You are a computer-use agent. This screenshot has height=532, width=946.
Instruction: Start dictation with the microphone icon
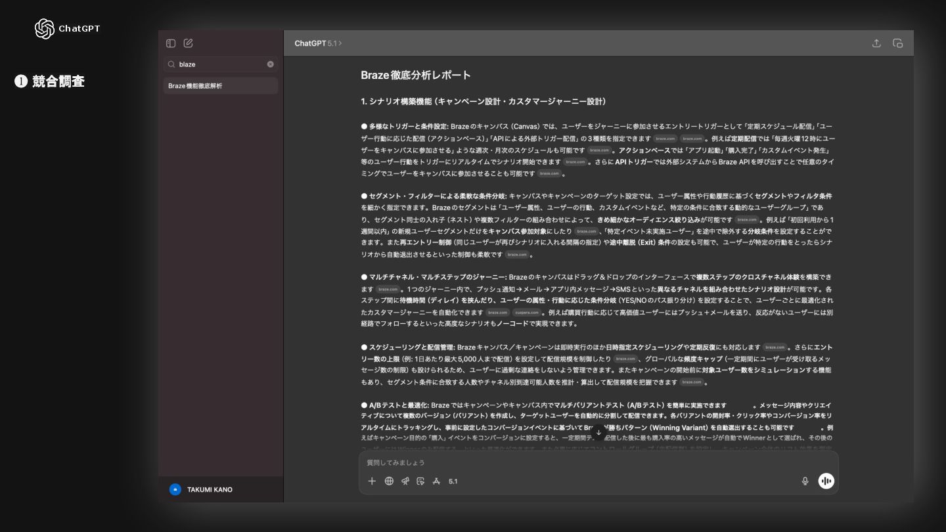[805, 481]
